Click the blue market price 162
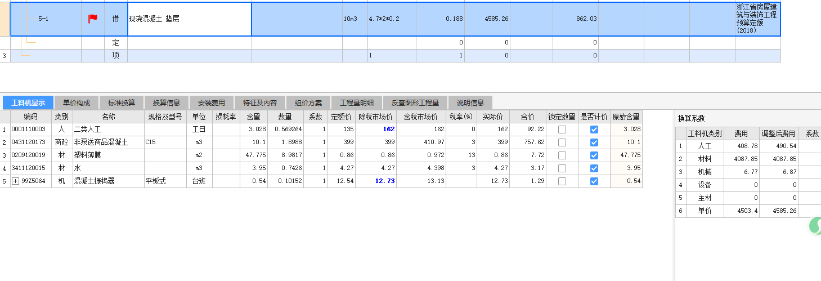This screenshot has width=821, height=281. click(x=375, y=130)
